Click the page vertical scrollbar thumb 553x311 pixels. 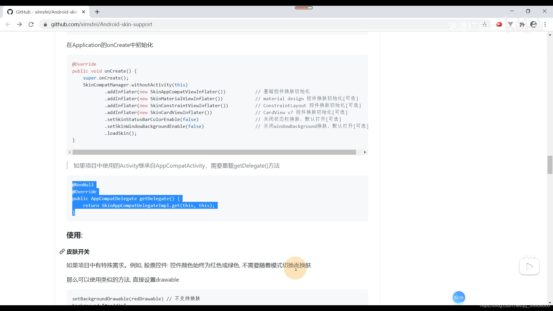click(550, 165)
